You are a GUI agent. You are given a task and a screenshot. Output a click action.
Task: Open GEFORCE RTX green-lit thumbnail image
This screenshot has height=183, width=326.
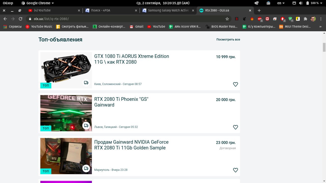[x=66, y=113]
